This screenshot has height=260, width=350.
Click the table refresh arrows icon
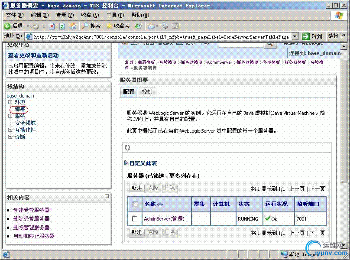tap(127, 147)
